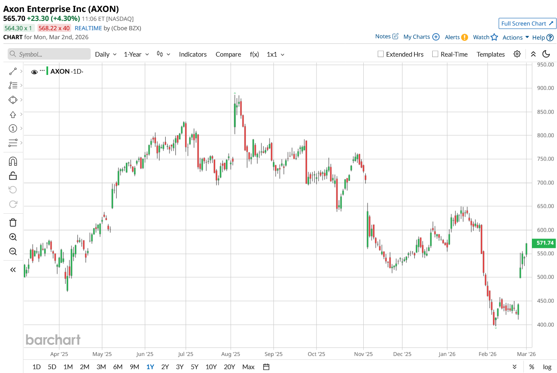Open Alerts for AXON

[x=456, y=37]
